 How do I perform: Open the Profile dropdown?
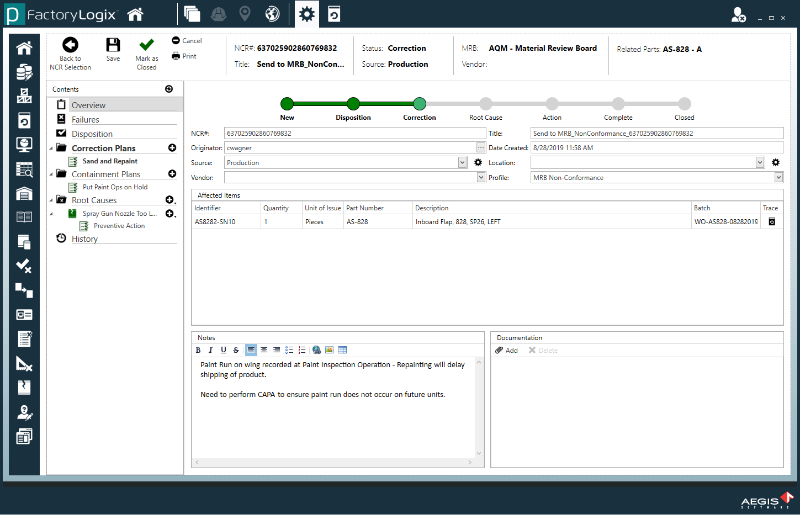tap(778, 177)
